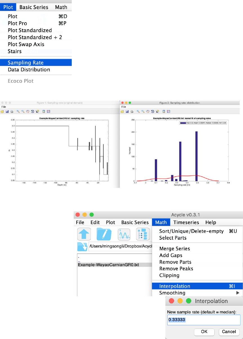
Task: Select the zoom in tool in Figure 1
Action: (x=18, y=111)
